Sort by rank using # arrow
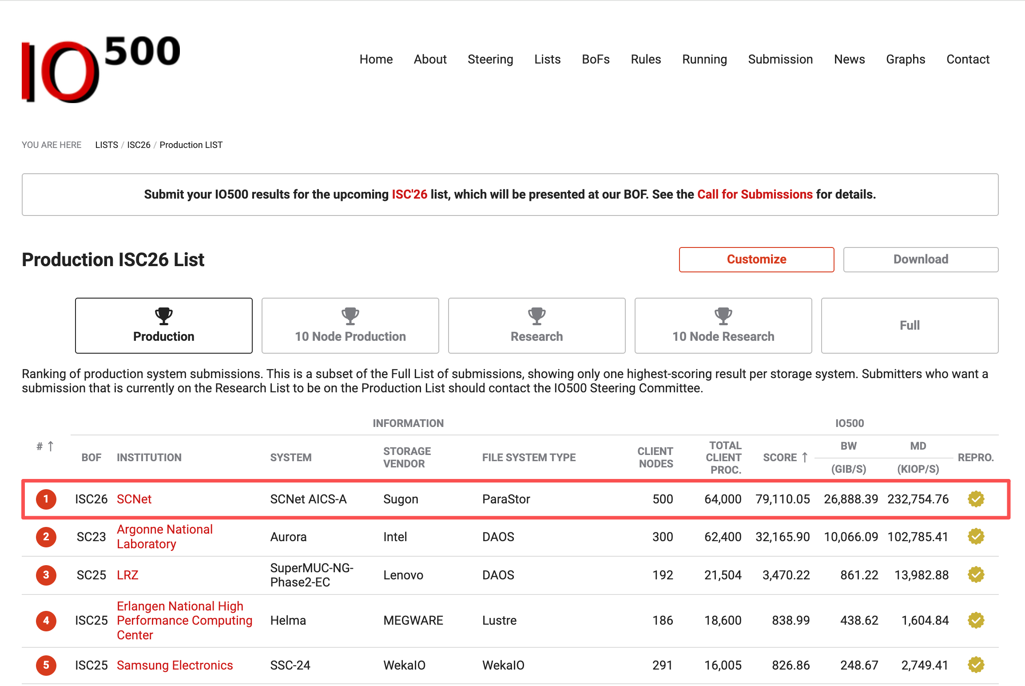Screen dimensions: 1025x686 tap(51, 446)
